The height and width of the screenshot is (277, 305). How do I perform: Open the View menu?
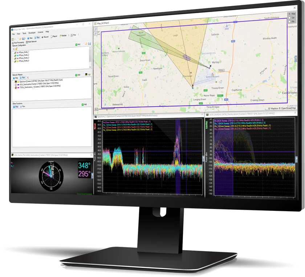(x=19, y=34)
